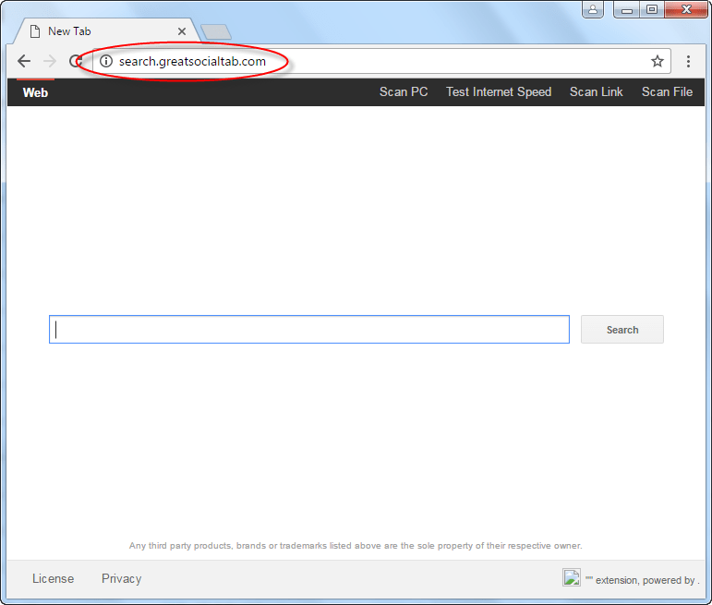Reload the page with the refresh icon
This screenshot has height=605, width=712.
[76, 61]
